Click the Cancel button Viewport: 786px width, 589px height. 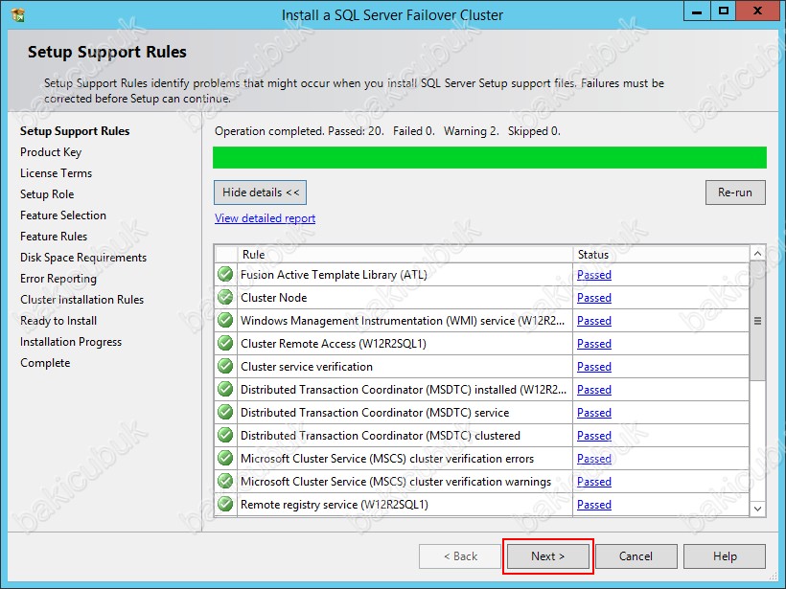(636, 556)
